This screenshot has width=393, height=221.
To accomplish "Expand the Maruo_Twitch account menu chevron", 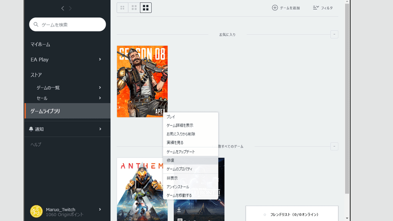I will (100, 210).
